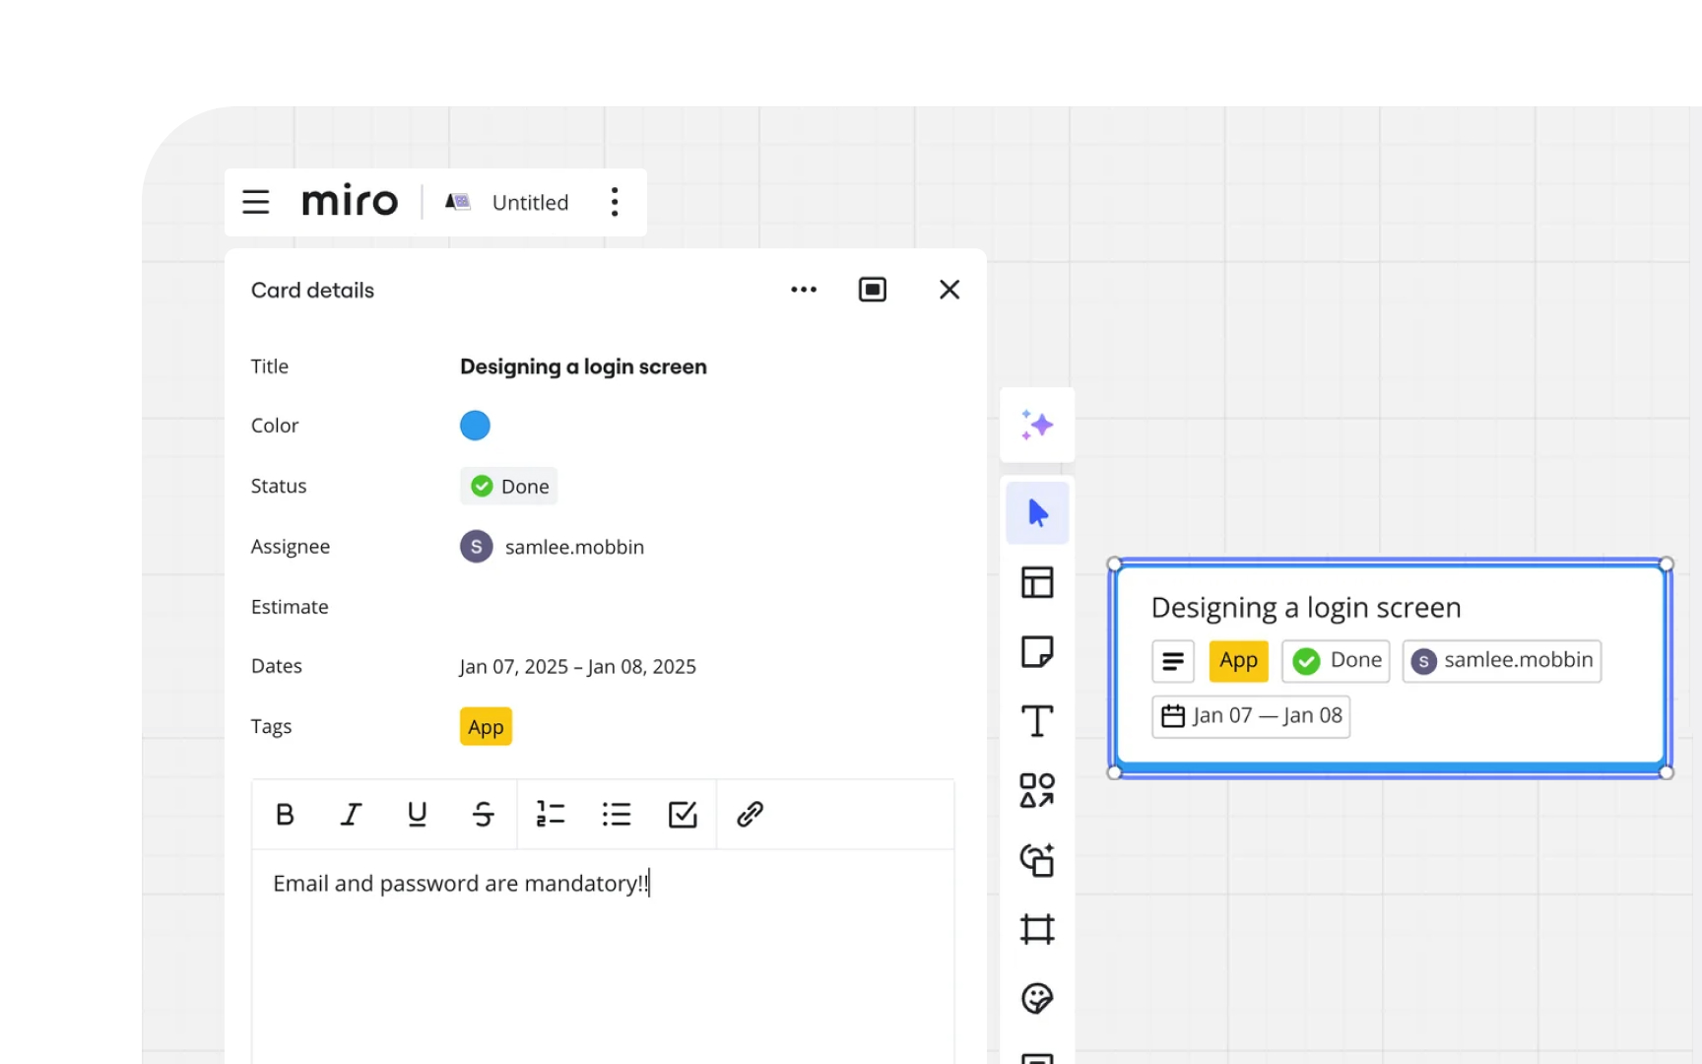Enable checklist formatting in the description editor

click(x=683, y=814)
